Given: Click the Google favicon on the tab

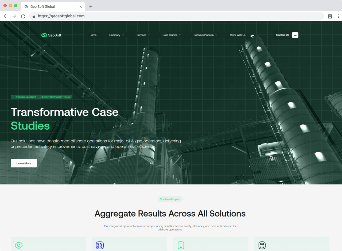Looking at the screenshot, I should (x=26, y=7).
